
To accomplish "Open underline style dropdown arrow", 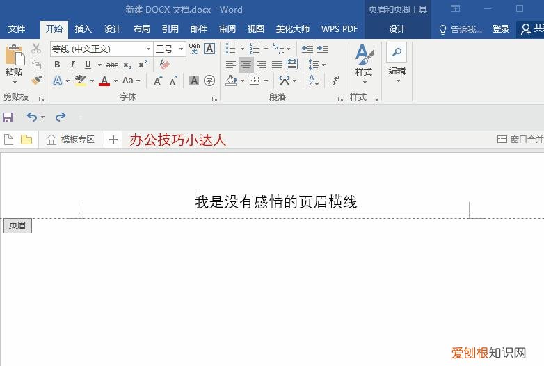I will tap(99, 65).
